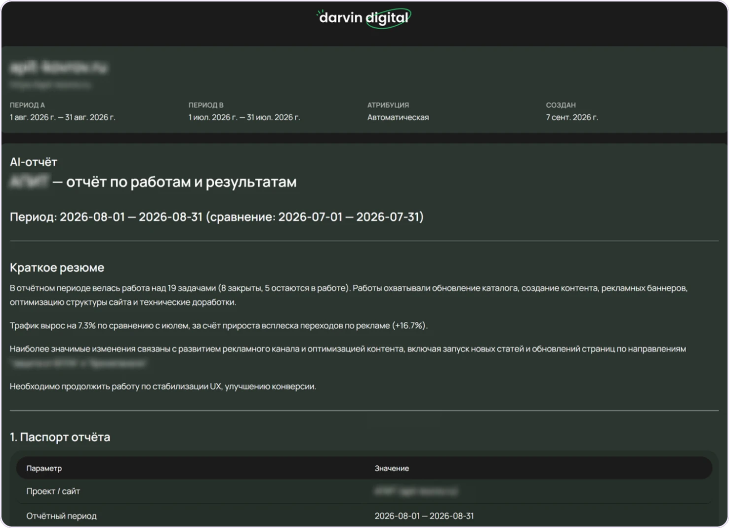Click the darvin digital logo
The height and width of the screenshot is (528, 729).
coord(364,18)
